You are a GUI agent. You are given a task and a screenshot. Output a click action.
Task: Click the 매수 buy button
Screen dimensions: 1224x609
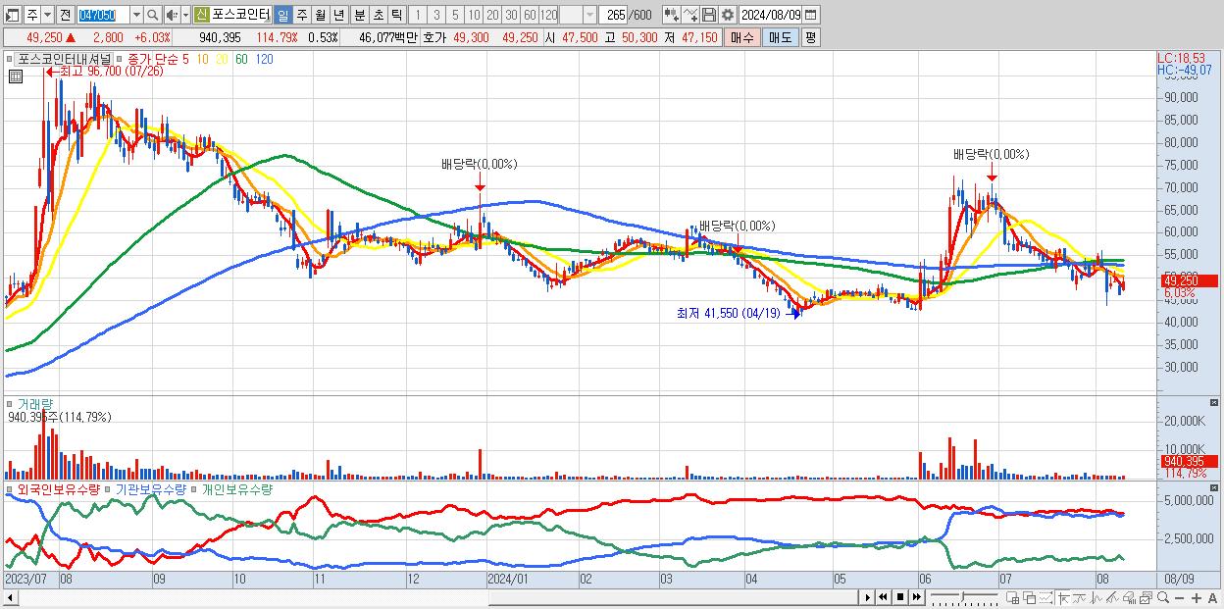pos(742,37)
